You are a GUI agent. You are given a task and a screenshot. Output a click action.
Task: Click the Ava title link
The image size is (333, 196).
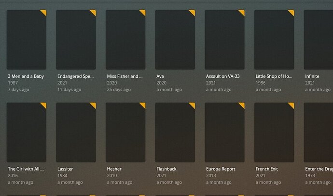point(160,76)
